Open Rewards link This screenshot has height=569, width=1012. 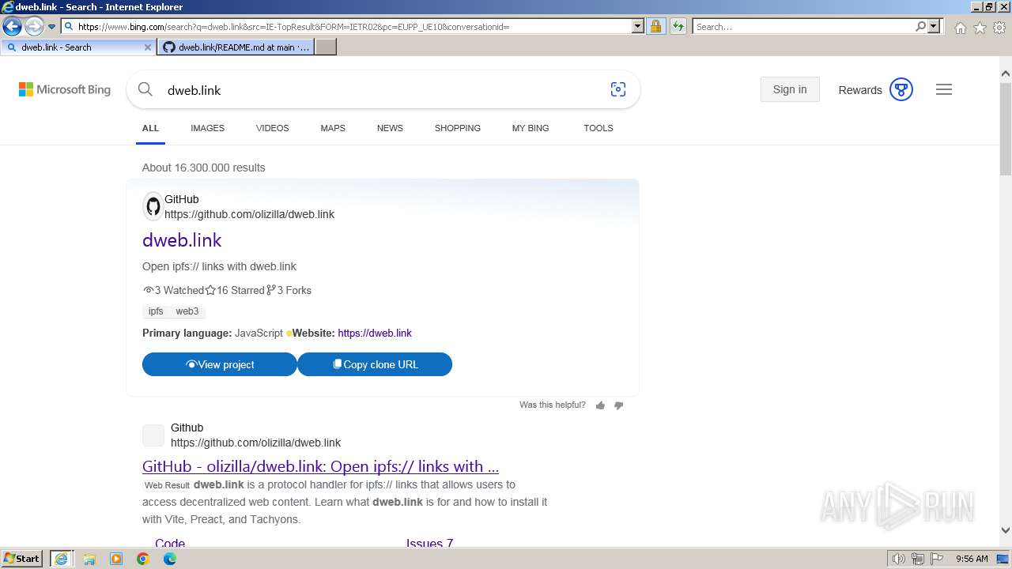tap(859, 90)
